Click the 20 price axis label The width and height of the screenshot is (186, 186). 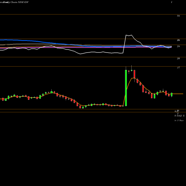pyautogui.click(x=178, y=58)
